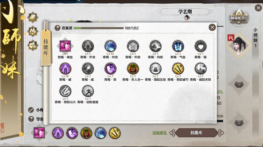The image size is (263, 147).
Task: Select the 怒梅·喋血 skill icon
Action: [x=65, y=46]
